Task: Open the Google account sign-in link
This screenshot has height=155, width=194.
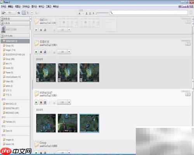Action: pyautogui.click(x=186, y=7)
